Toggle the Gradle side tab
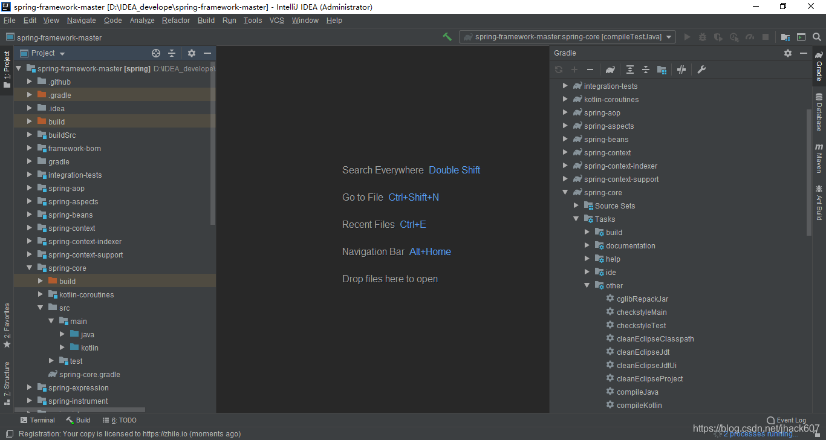 [x=819, y=65]
